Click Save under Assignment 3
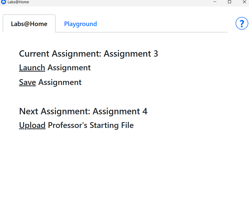This screenshot has height=199, width=249. [x=27, y=82]
